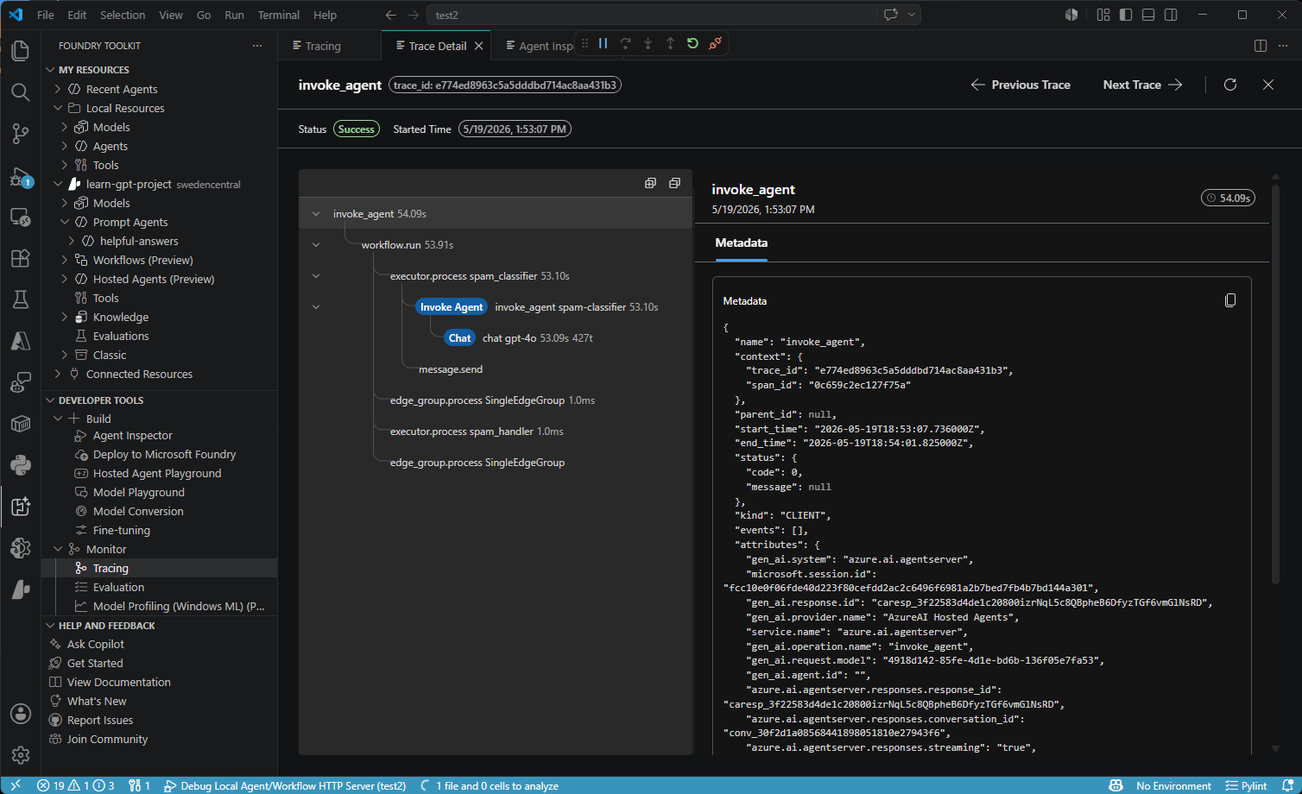Go to the Previous Trace
Image resolution: width=1302 pixels, height=794 pixels.
pos(1021,85)
